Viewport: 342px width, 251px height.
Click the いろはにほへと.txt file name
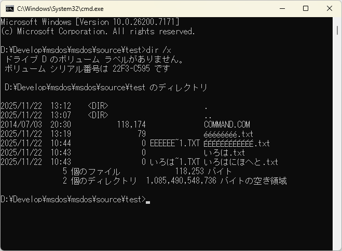click(241, 162)
